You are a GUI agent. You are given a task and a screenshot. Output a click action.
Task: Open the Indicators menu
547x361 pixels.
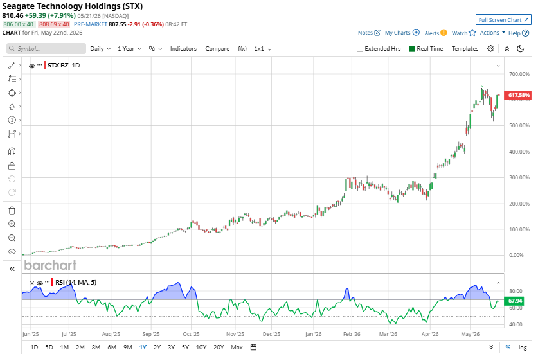183,49
